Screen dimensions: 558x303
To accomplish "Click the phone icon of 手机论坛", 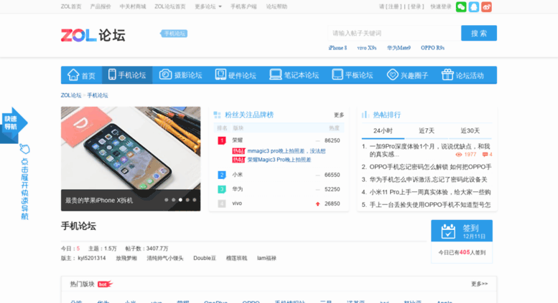I will pos(112,74).
